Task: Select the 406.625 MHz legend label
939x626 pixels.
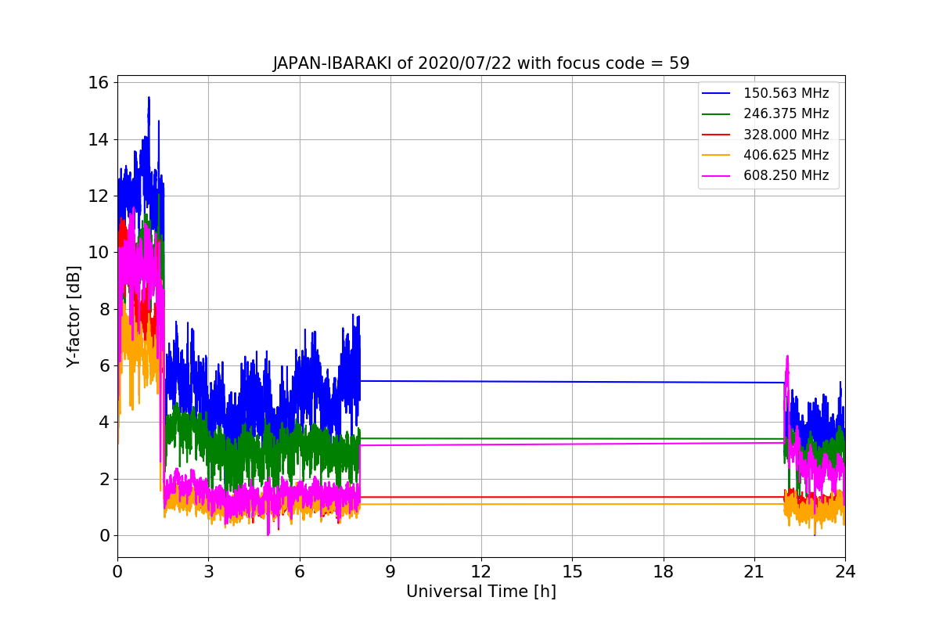Action: pyautogui.click(x=786, y=155)
